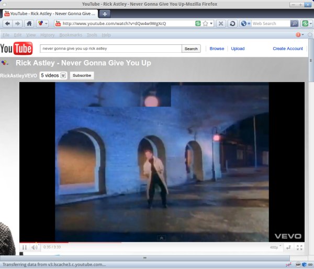Click the blue cube icon in the status bar
Viewport: 314px width, 269px height.
304,265
